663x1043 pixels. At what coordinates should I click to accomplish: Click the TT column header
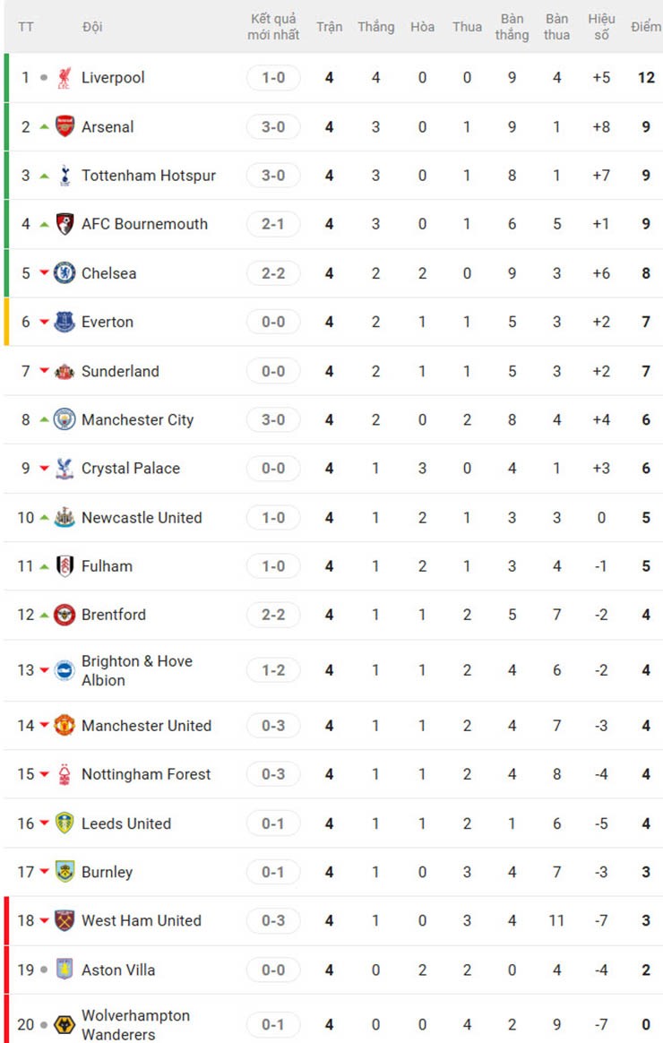[x=26, y=27]
